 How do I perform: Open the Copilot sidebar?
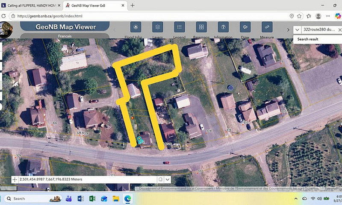pyautogui.click(x=338, y=16)
